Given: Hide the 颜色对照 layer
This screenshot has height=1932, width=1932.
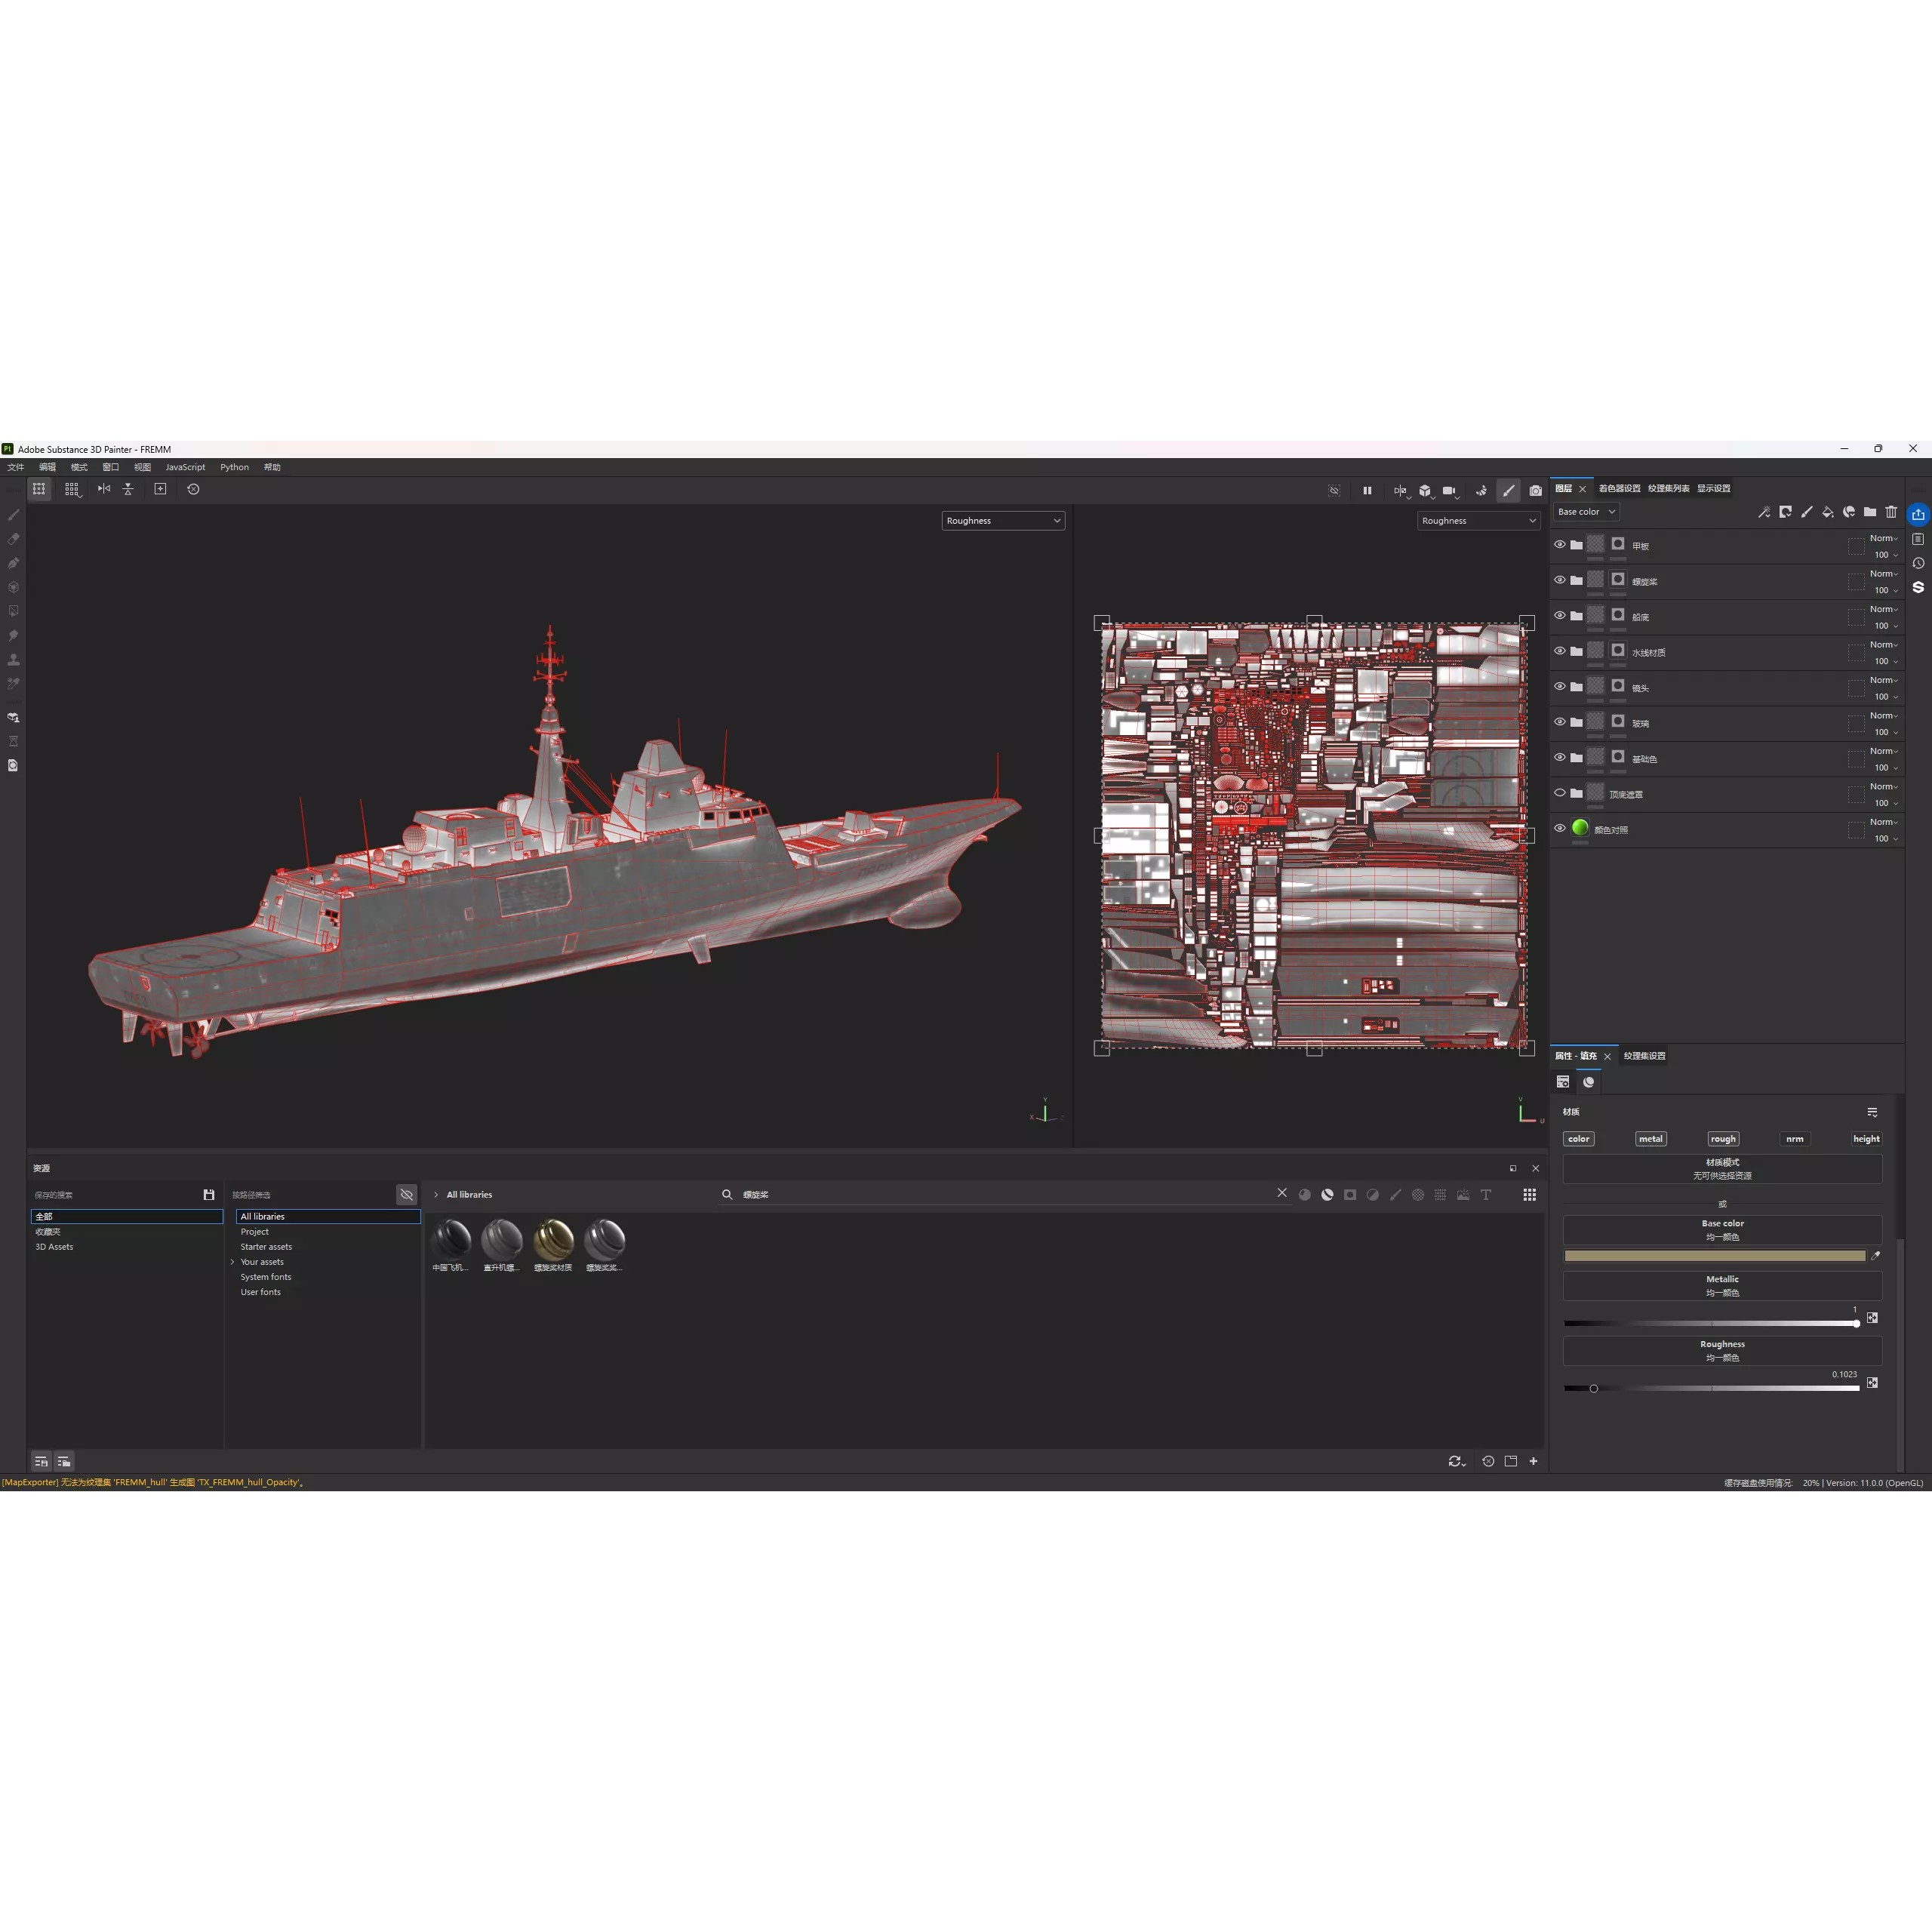Looking at the screenshot, I should click(1559, 828).
